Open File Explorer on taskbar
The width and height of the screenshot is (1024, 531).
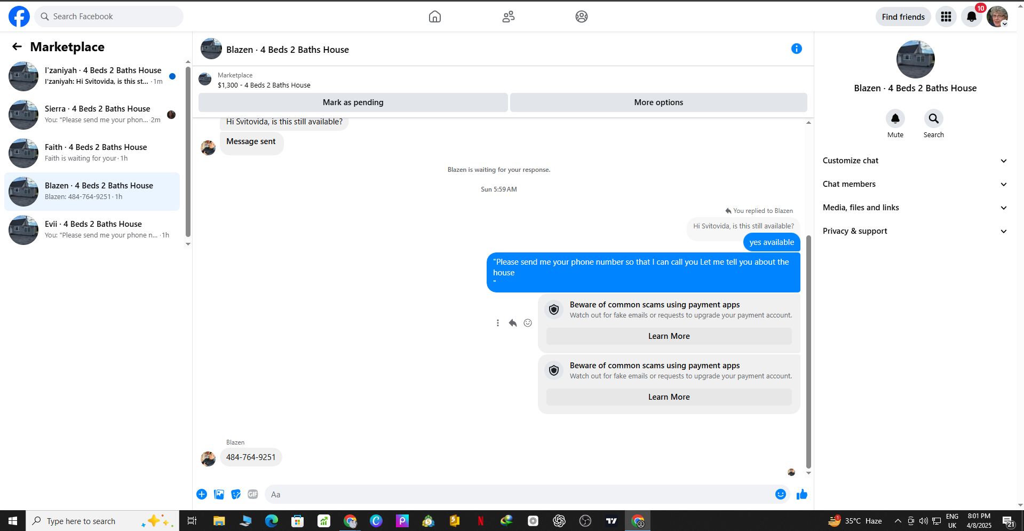pyautogui.click(x=219, y=521)
